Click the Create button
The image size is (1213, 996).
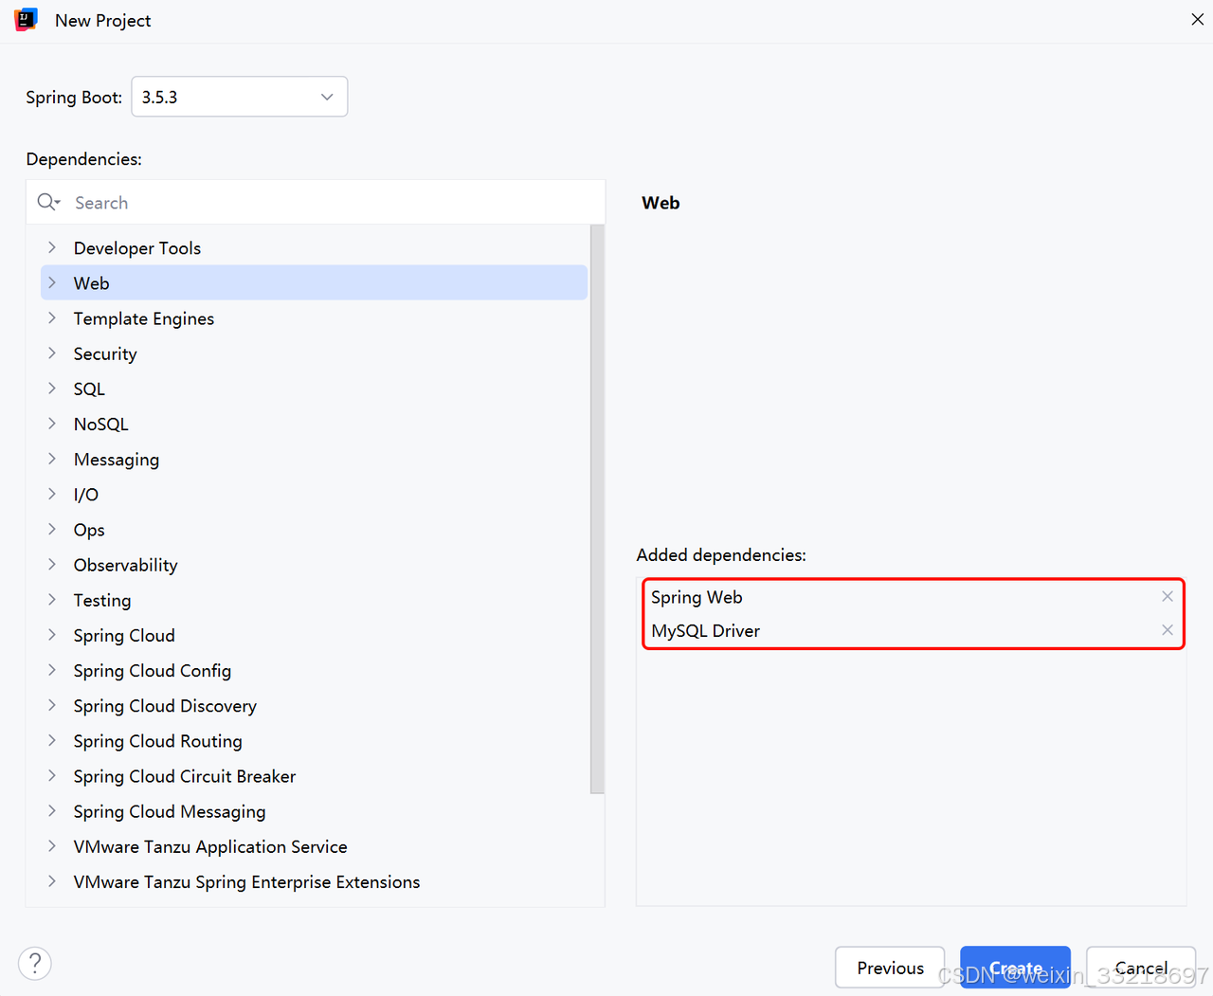point(1015,968)
